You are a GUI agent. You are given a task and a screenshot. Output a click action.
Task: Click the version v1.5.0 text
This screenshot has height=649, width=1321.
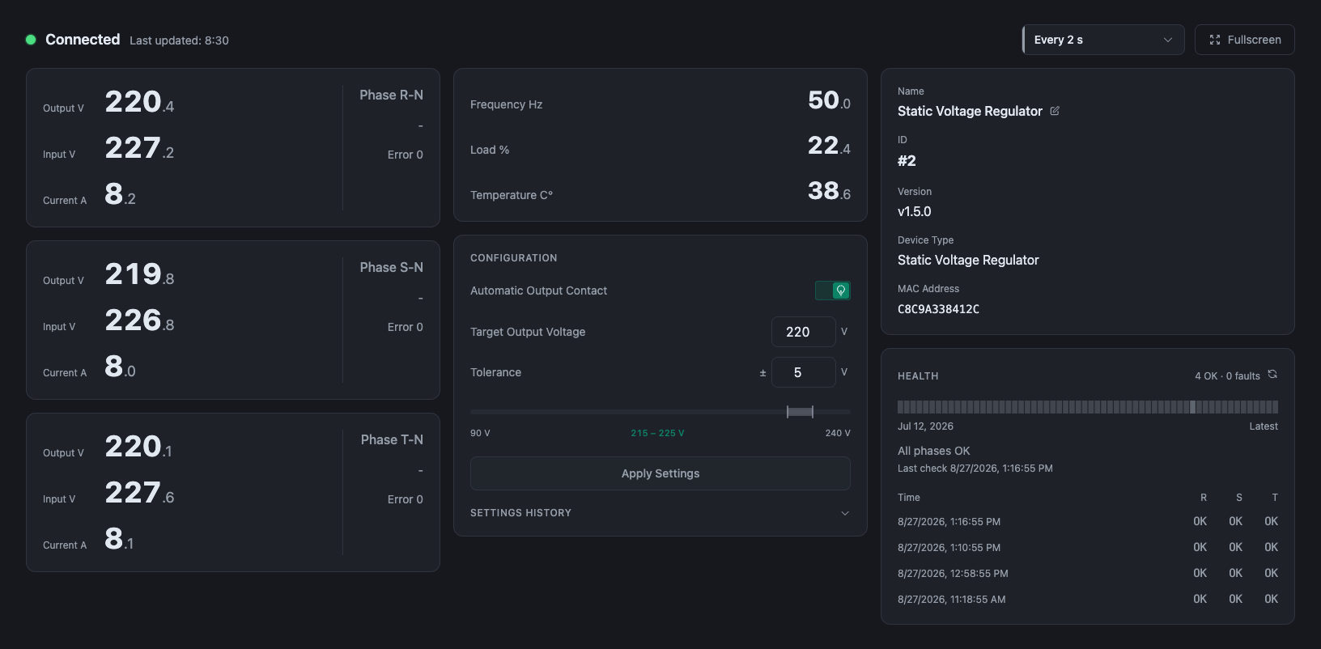pos(914,211)
